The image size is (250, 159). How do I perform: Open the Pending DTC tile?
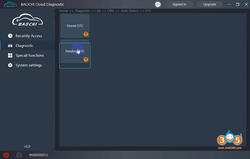tap(75, 51)
